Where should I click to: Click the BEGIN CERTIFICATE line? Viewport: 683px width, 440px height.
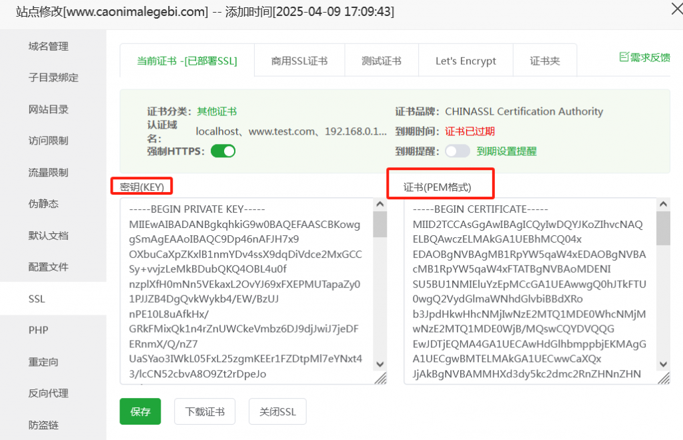coord(480,209)
